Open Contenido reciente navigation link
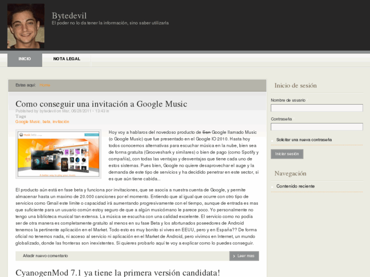 pos(295,186)
